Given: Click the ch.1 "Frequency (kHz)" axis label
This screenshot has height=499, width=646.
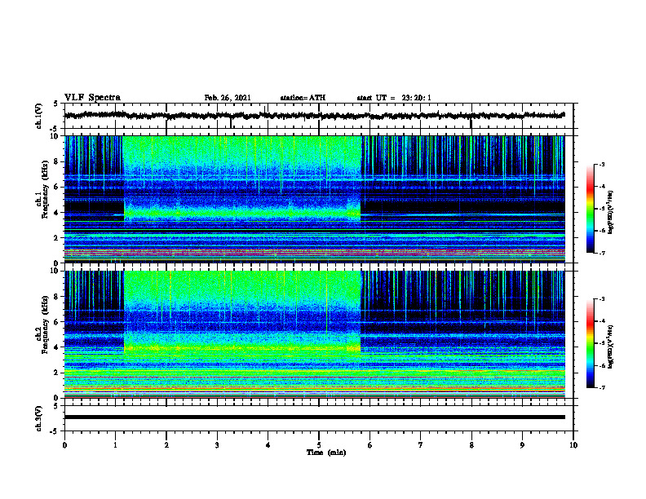Looking at the screenshot, I should pos(46,189).
